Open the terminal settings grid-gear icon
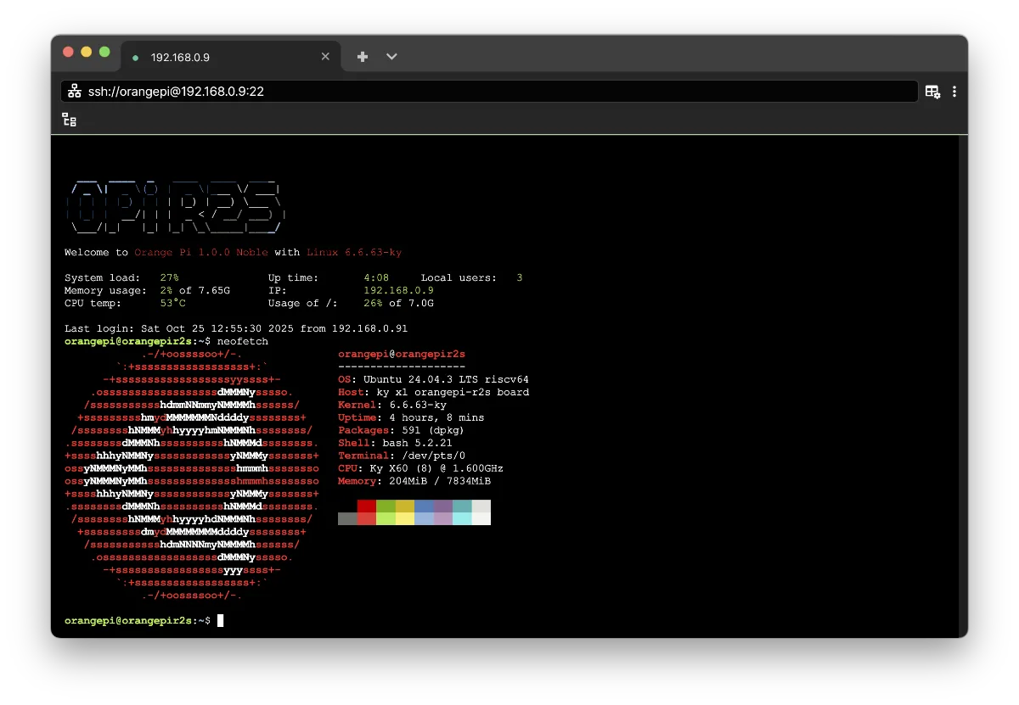 [x=932, y=91]
